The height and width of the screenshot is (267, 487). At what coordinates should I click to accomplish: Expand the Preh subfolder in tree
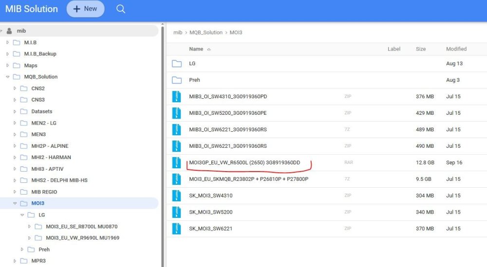pyautogui.click(x=22, y=249)
